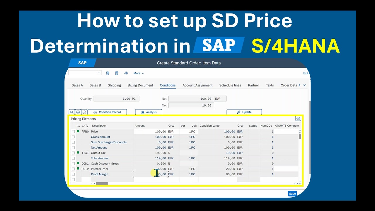
Task: Click the magnifier detail icon above Pricing Elements
Action: 72,112
